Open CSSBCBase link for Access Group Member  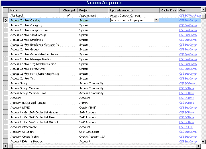coord(186,88)
